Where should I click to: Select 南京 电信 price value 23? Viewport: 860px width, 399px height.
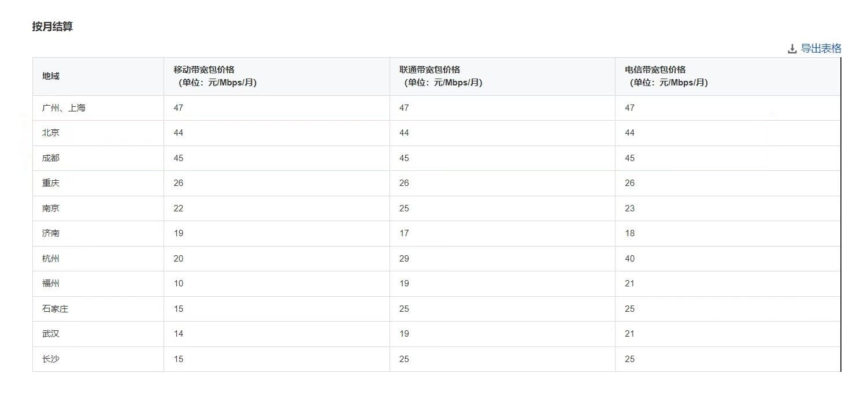629,208
